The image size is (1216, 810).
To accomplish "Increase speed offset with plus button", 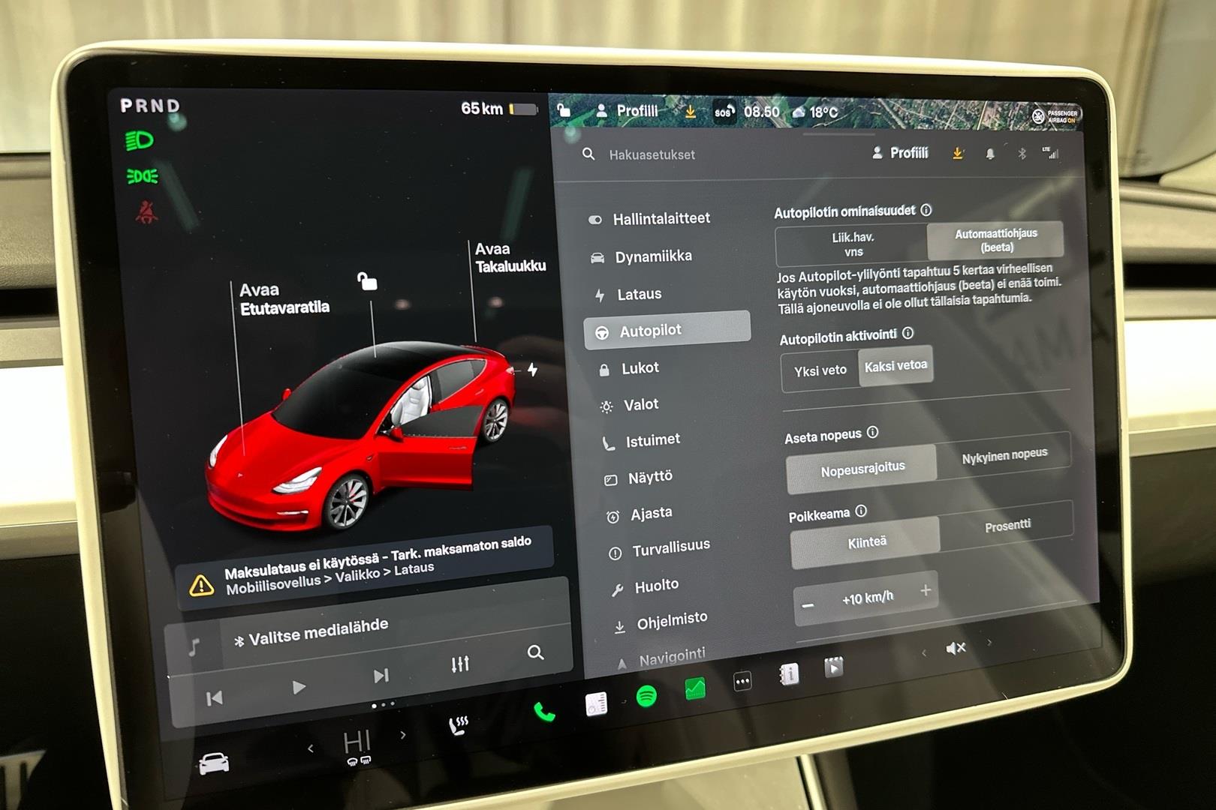I will click(926, 591).
